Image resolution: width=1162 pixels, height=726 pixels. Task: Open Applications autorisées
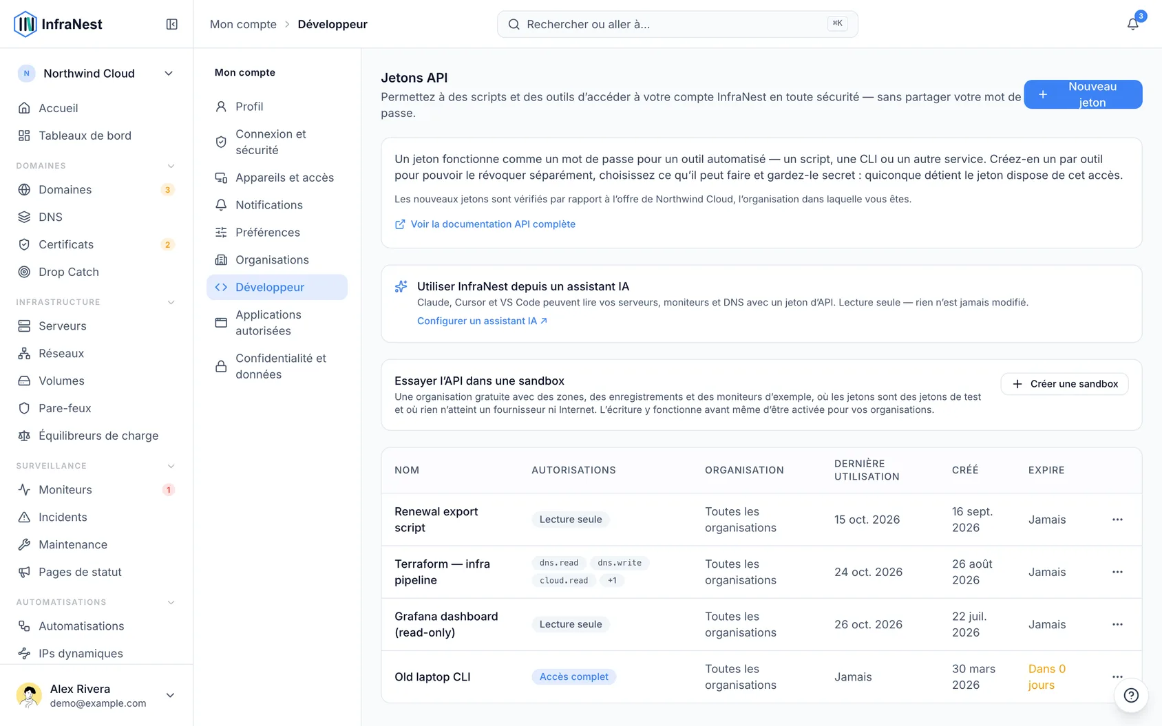(x=277, y=323)
